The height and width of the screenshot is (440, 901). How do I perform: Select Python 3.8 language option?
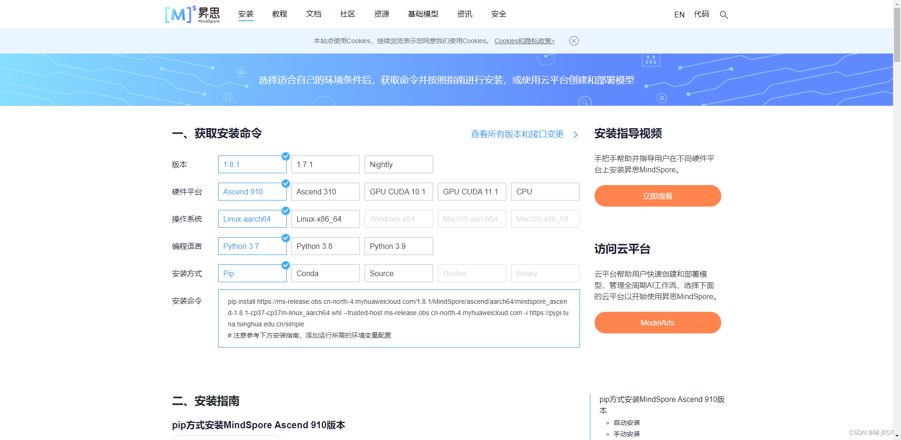point(326,246)
